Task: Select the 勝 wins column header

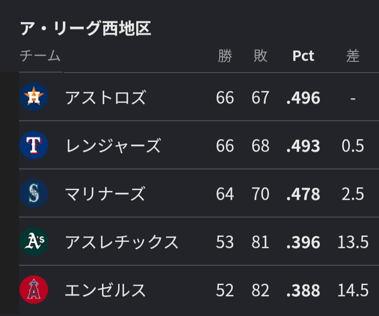Action: click(x=225, y=56)
